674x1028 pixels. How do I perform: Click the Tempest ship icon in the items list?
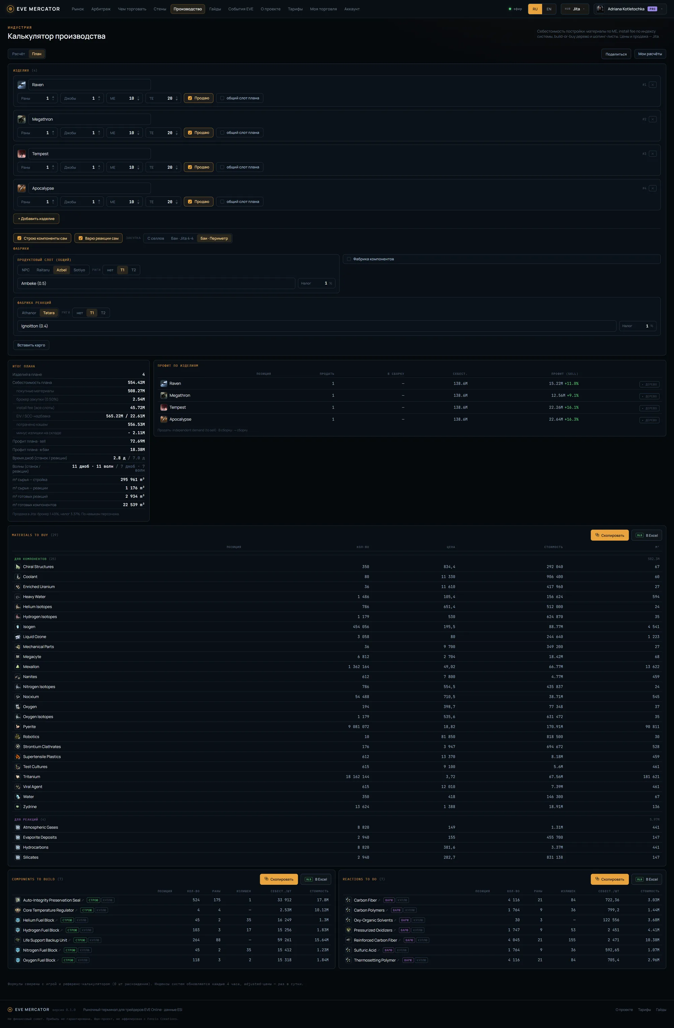click(22, 154)
